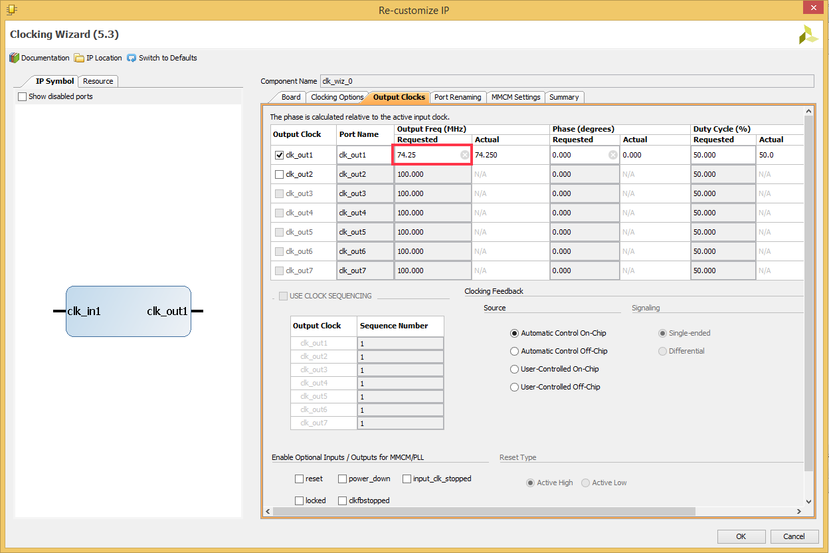Open the Documentation books icon
The height and width of the screenshot is (553, 829).
[x=14, y=58]
